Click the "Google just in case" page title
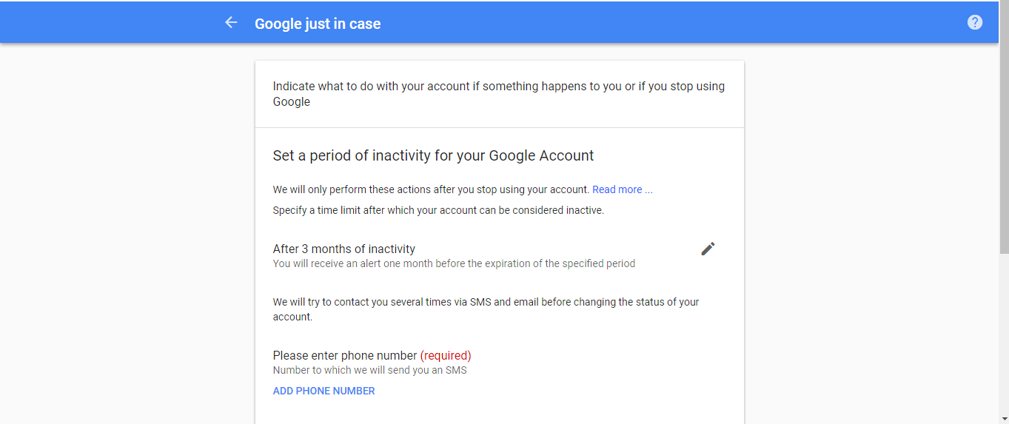Viewport: 1009px width, 424px height. [318, 24]
